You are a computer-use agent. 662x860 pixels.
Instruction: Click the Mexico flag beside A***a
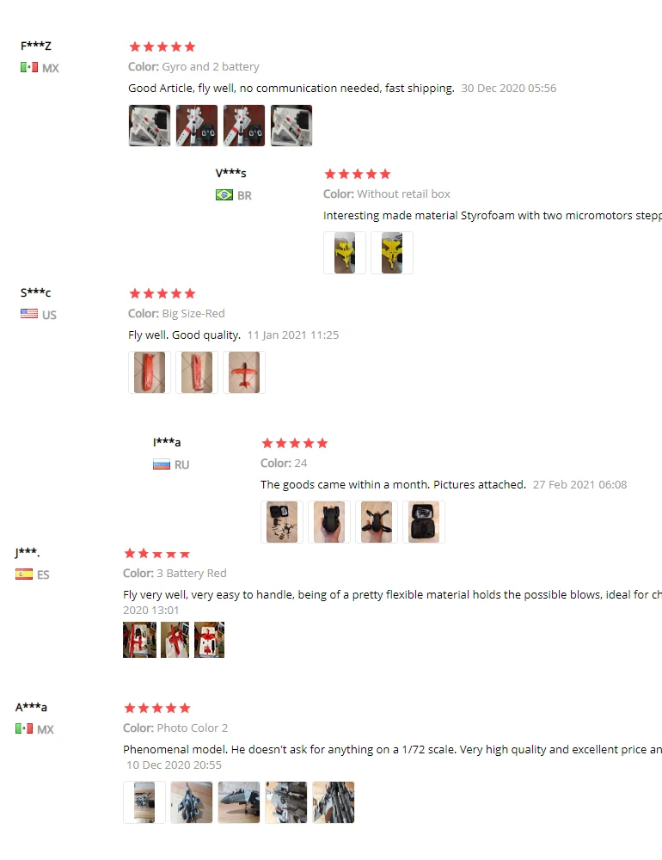click(x=23, y=728)
